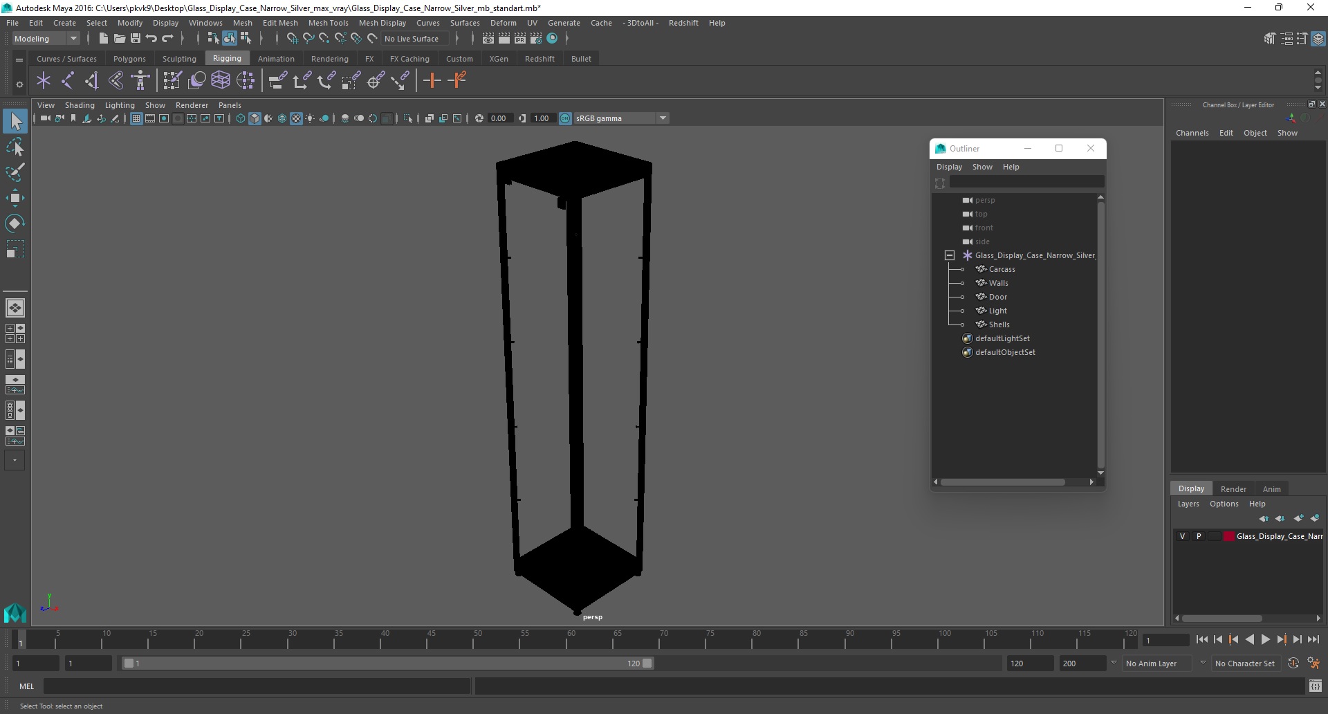Click the New Scene icon
Image resolution: width=1328 pixels, height=714 pixels.
point(103,39)
